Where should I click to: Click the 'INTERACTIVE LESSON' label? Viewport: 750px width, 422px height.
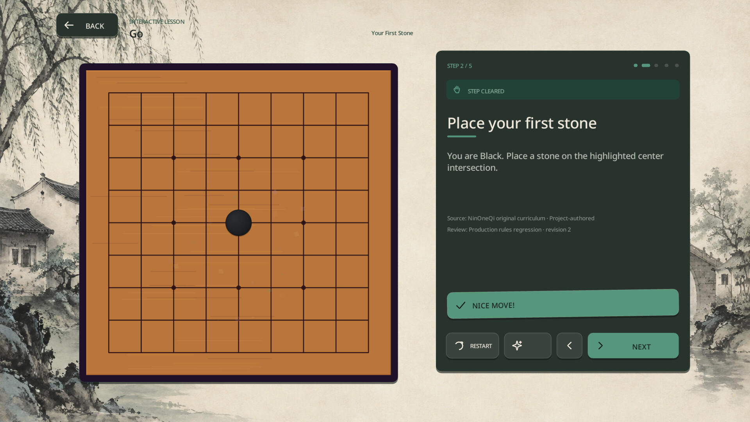point(157,22)
